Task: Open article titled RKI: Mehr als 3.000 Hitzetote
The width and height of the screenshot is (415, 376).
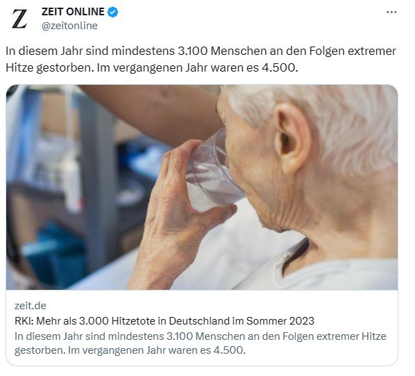Action: point(164,321)
